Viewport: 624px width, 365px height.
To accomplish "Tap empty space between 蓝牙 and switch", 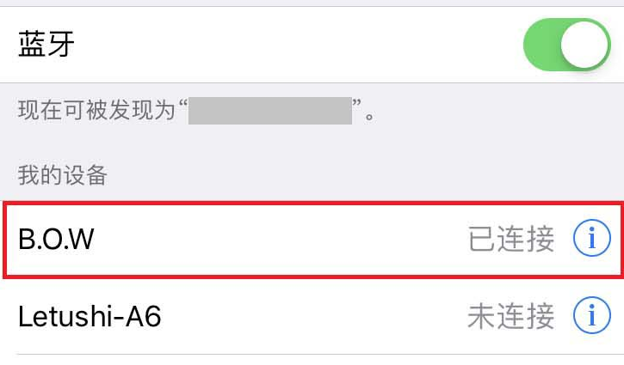I will coord(299,45).
